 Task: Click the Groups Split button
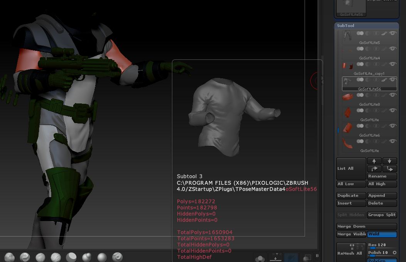pos(382,215)
